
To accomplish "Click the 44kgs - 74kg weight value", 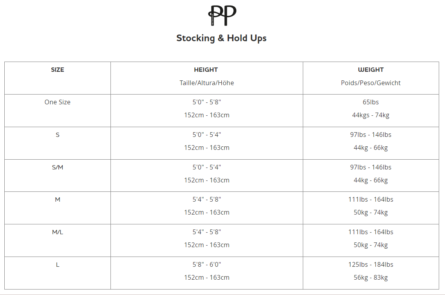I will (371, 115).
